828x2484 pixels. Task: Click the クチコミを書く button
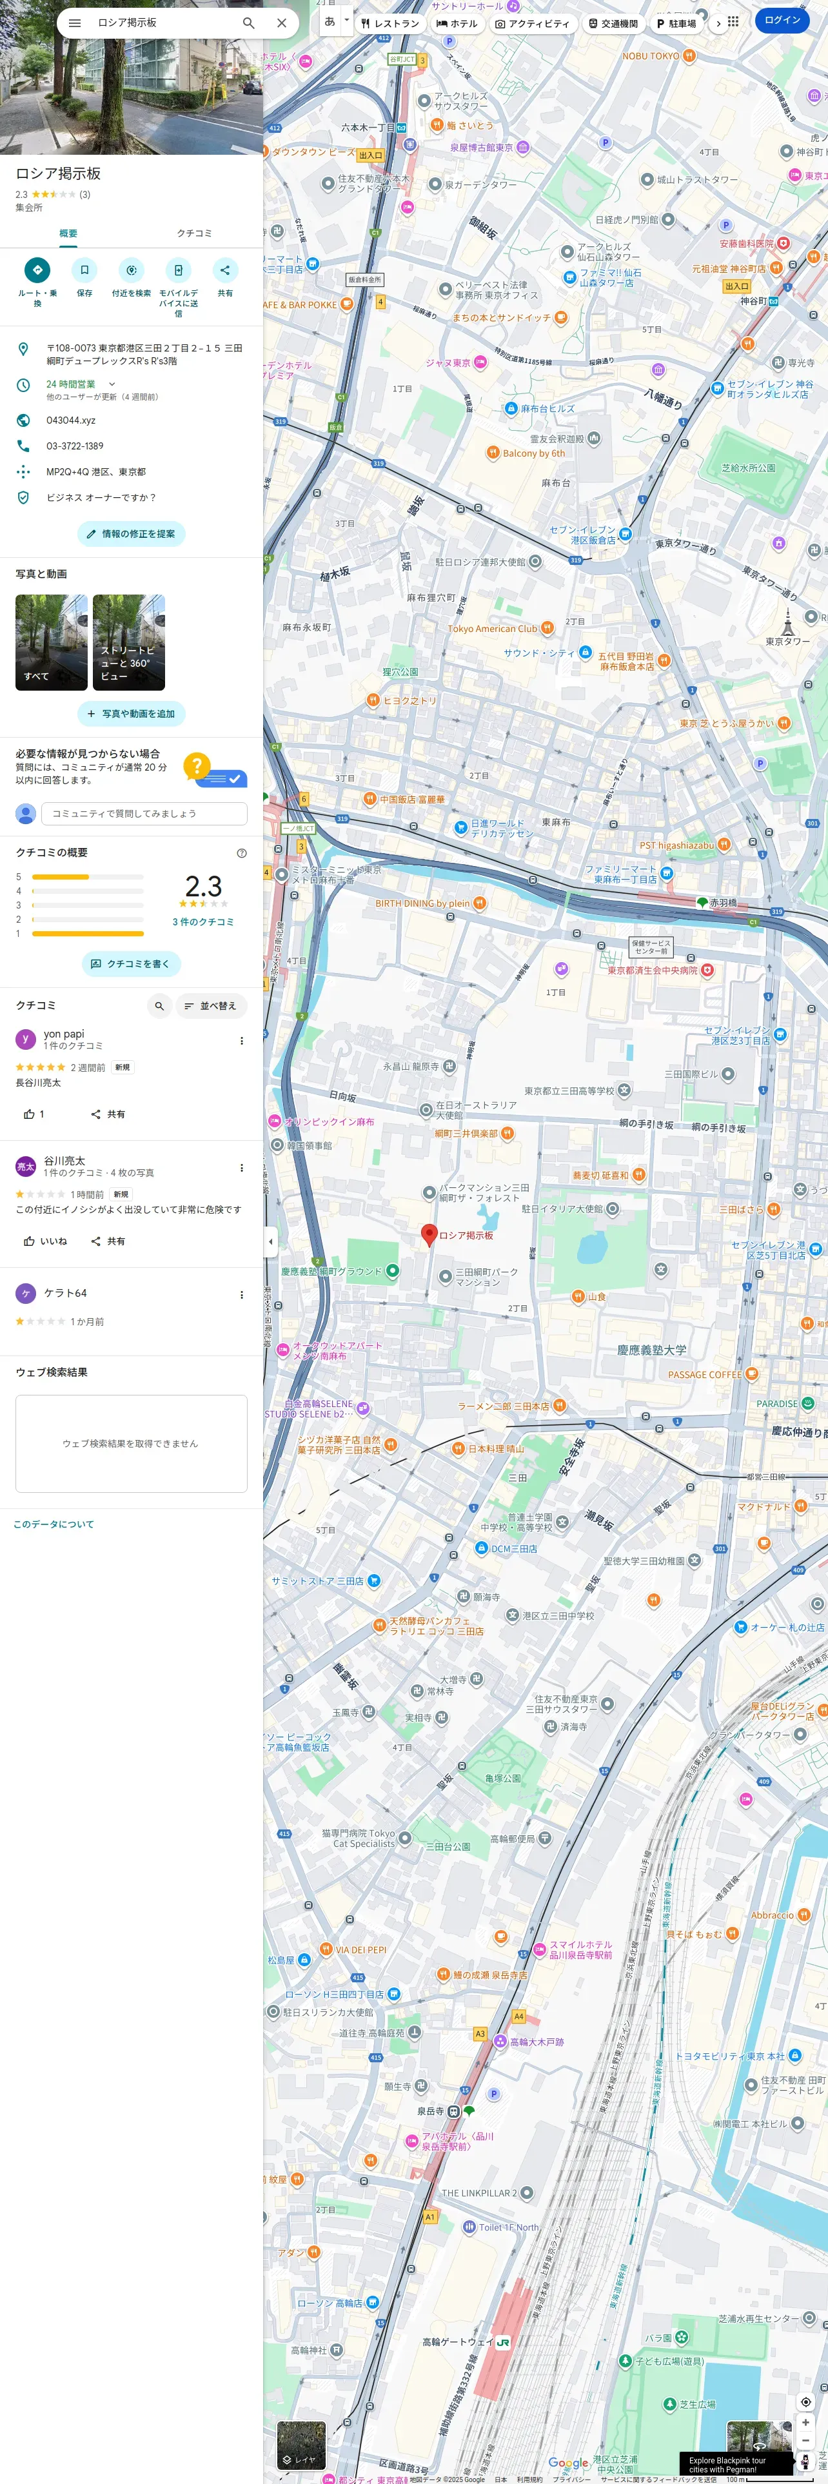131,963
